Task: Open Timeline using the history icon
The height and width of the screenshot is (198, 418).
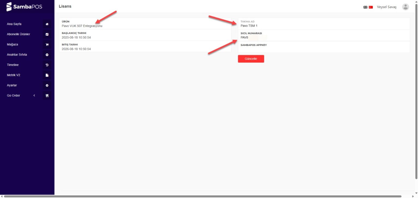Action: (47, 65)
